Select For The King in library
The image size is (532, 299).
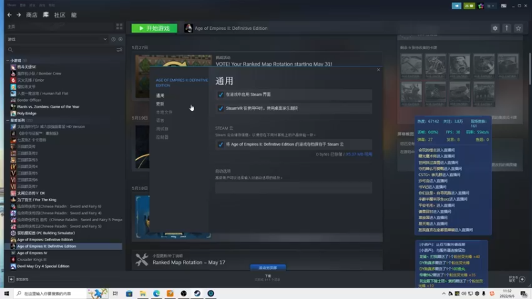point(37,200)
